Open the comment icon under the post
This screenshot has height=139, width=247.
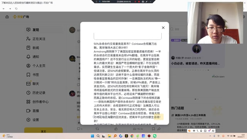(x=78, y=129)
